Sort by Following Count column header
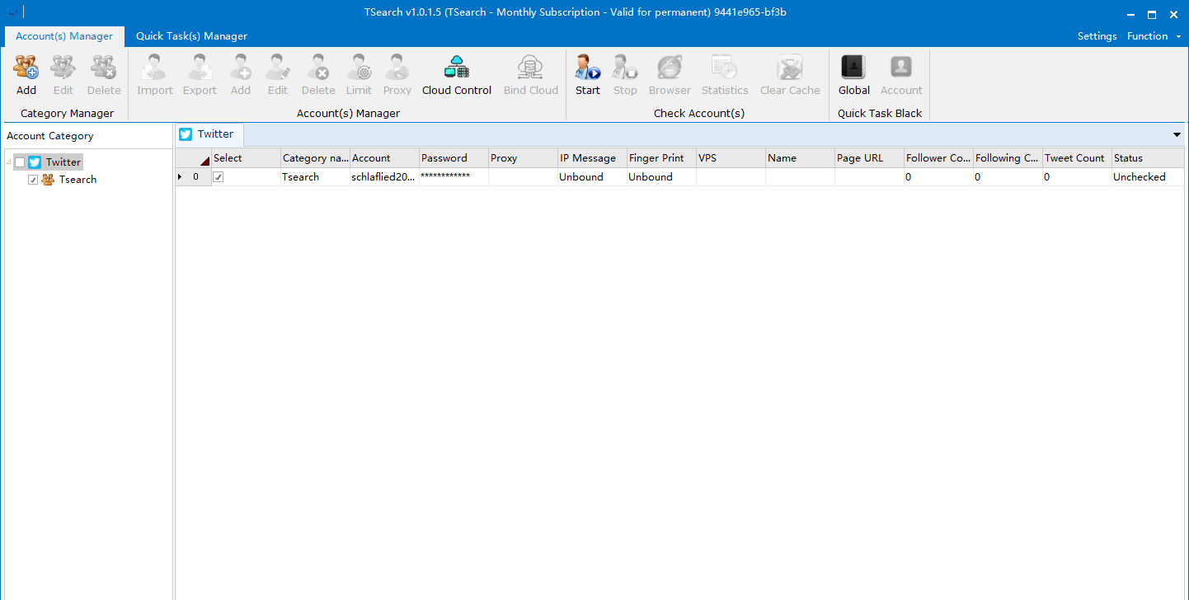 click(x=1008, y=158)
